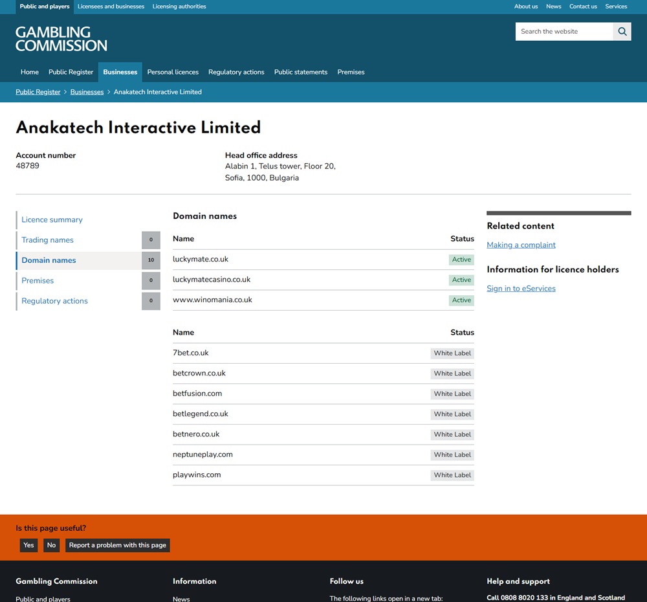Open Trading names in sidebar
Viewport: 647px width, 602px height.
[x=47, y=240]
